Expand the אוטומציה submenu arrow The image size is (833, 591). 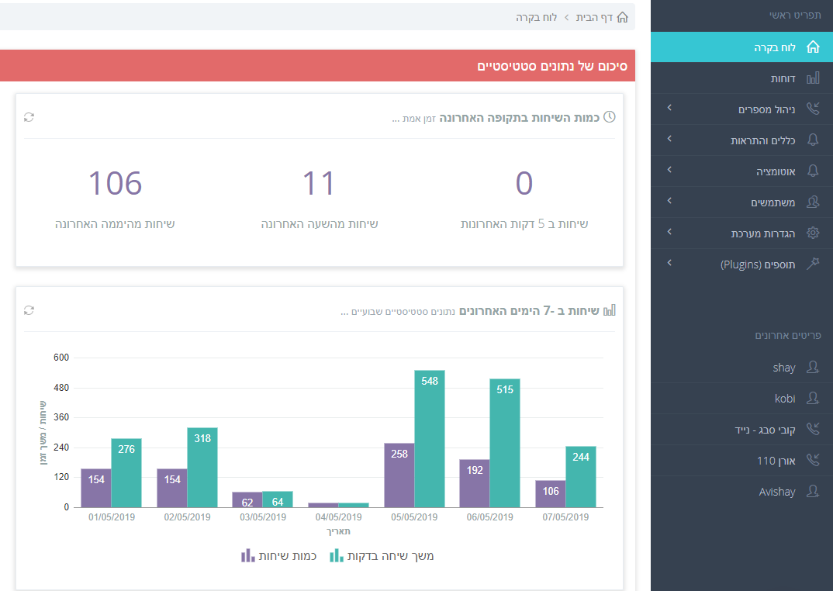tap(669, 170)
